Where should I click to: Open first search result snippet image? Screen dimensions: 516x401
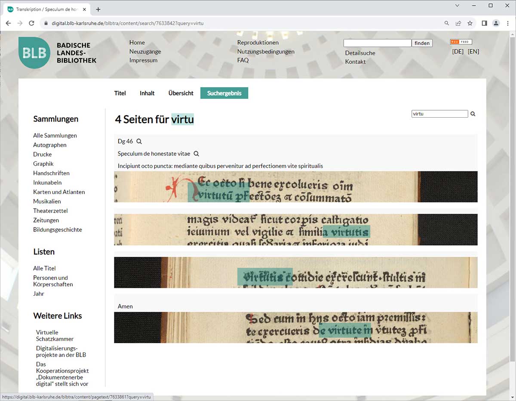pyautogui.click(x=295, y=187)
